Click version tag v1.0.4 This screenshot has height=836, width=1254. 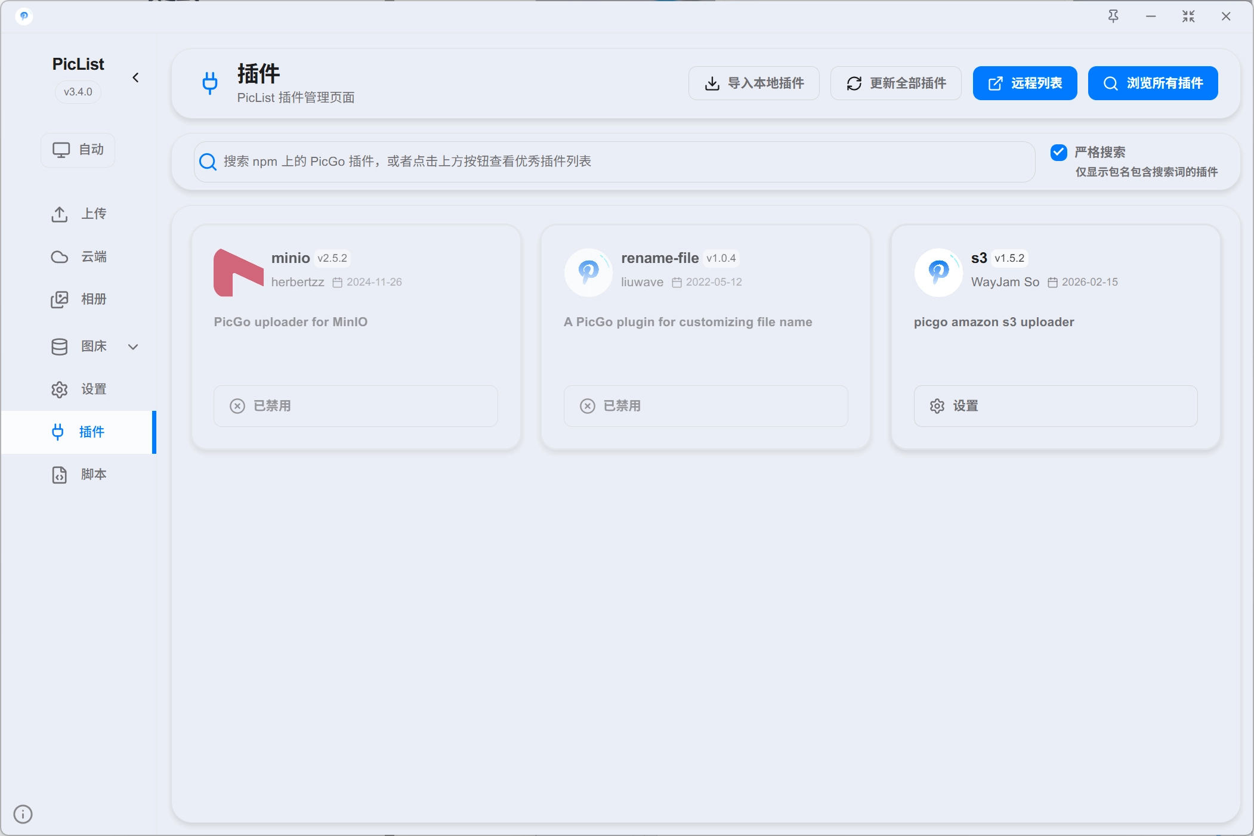(x=721, y=258)
